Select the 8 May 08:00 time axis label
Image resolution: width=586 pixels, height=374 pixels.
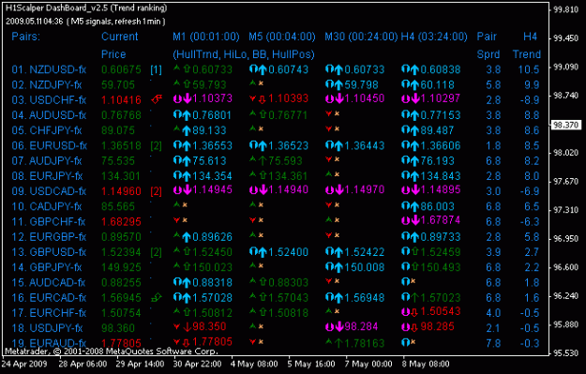tap(426, 364)
